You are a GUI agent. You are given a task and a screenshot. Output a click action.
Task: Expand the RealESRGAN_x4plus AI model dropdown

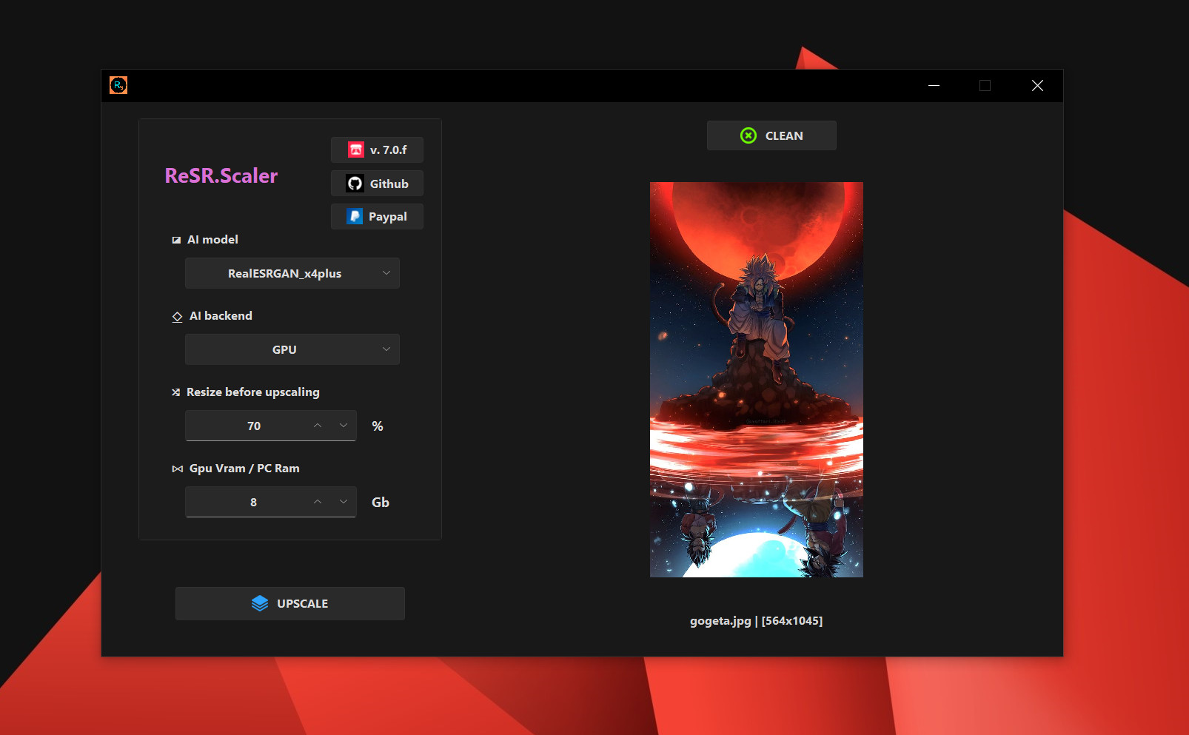(x=292, y=273)
